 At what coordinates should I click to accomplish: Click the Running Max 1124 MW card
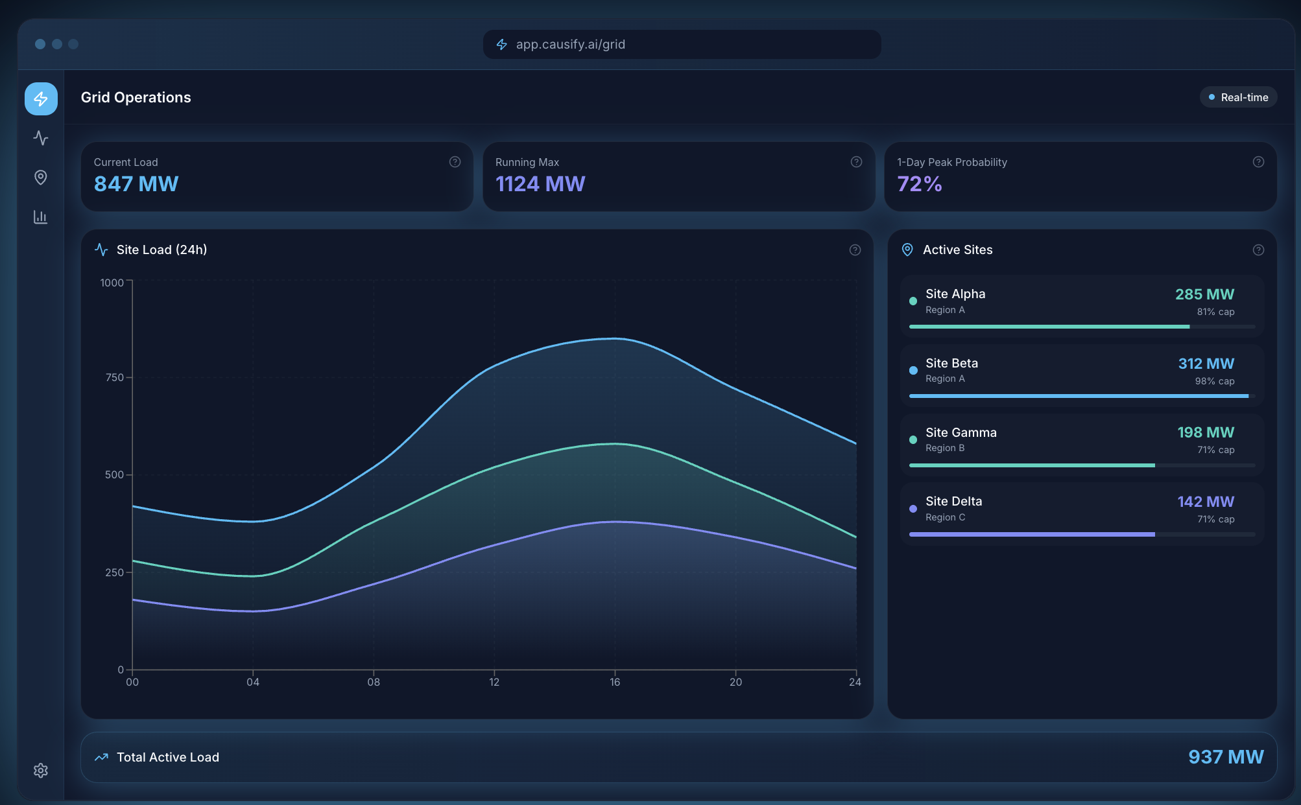point(678,176)
